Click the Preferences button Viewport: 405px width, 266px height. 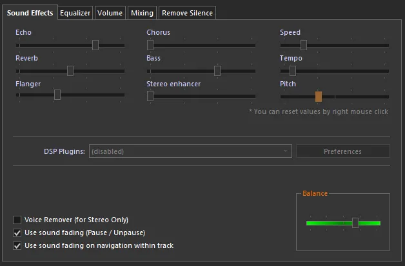coord(342,151)
